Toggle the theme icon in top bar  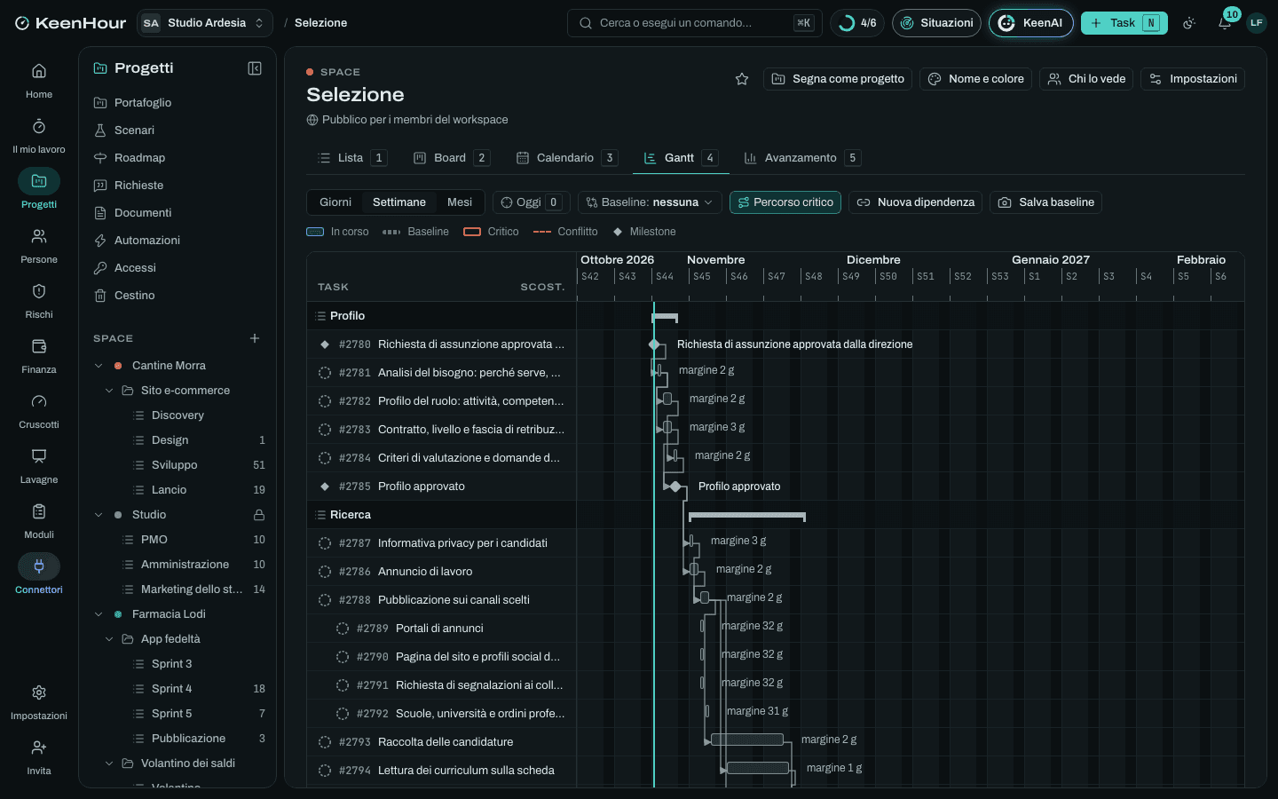tap(1189, 23)
